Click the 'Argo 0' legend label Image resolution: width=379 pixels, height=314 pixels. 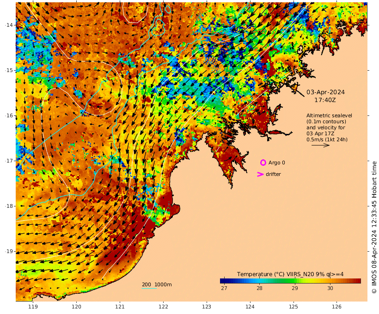click(277, 163)
